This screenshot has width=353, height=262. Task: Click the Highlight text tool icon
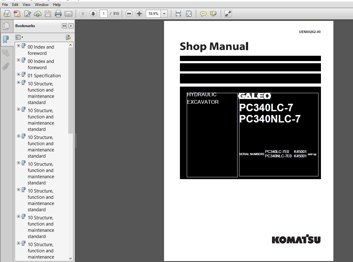pyautogui.click(x=214, y=14)
